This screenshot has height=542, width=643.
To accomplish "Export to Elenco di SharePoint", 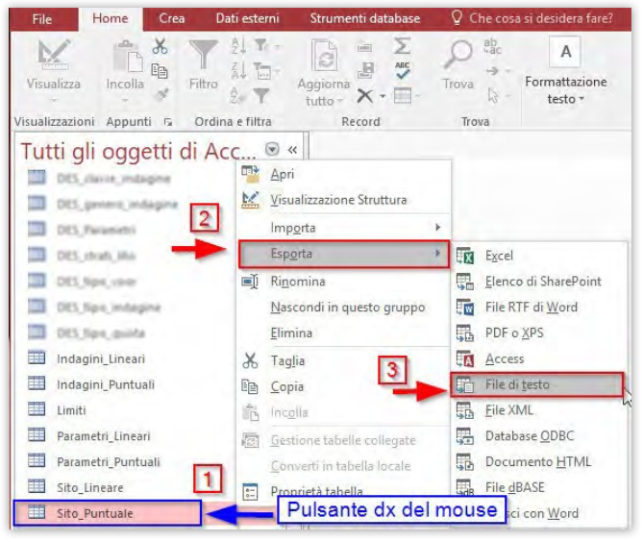I will (539, 282).
